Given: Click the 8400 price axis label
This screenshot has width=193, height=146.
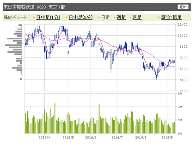Looking at the screenshot, I should click(x=183, y=80).
